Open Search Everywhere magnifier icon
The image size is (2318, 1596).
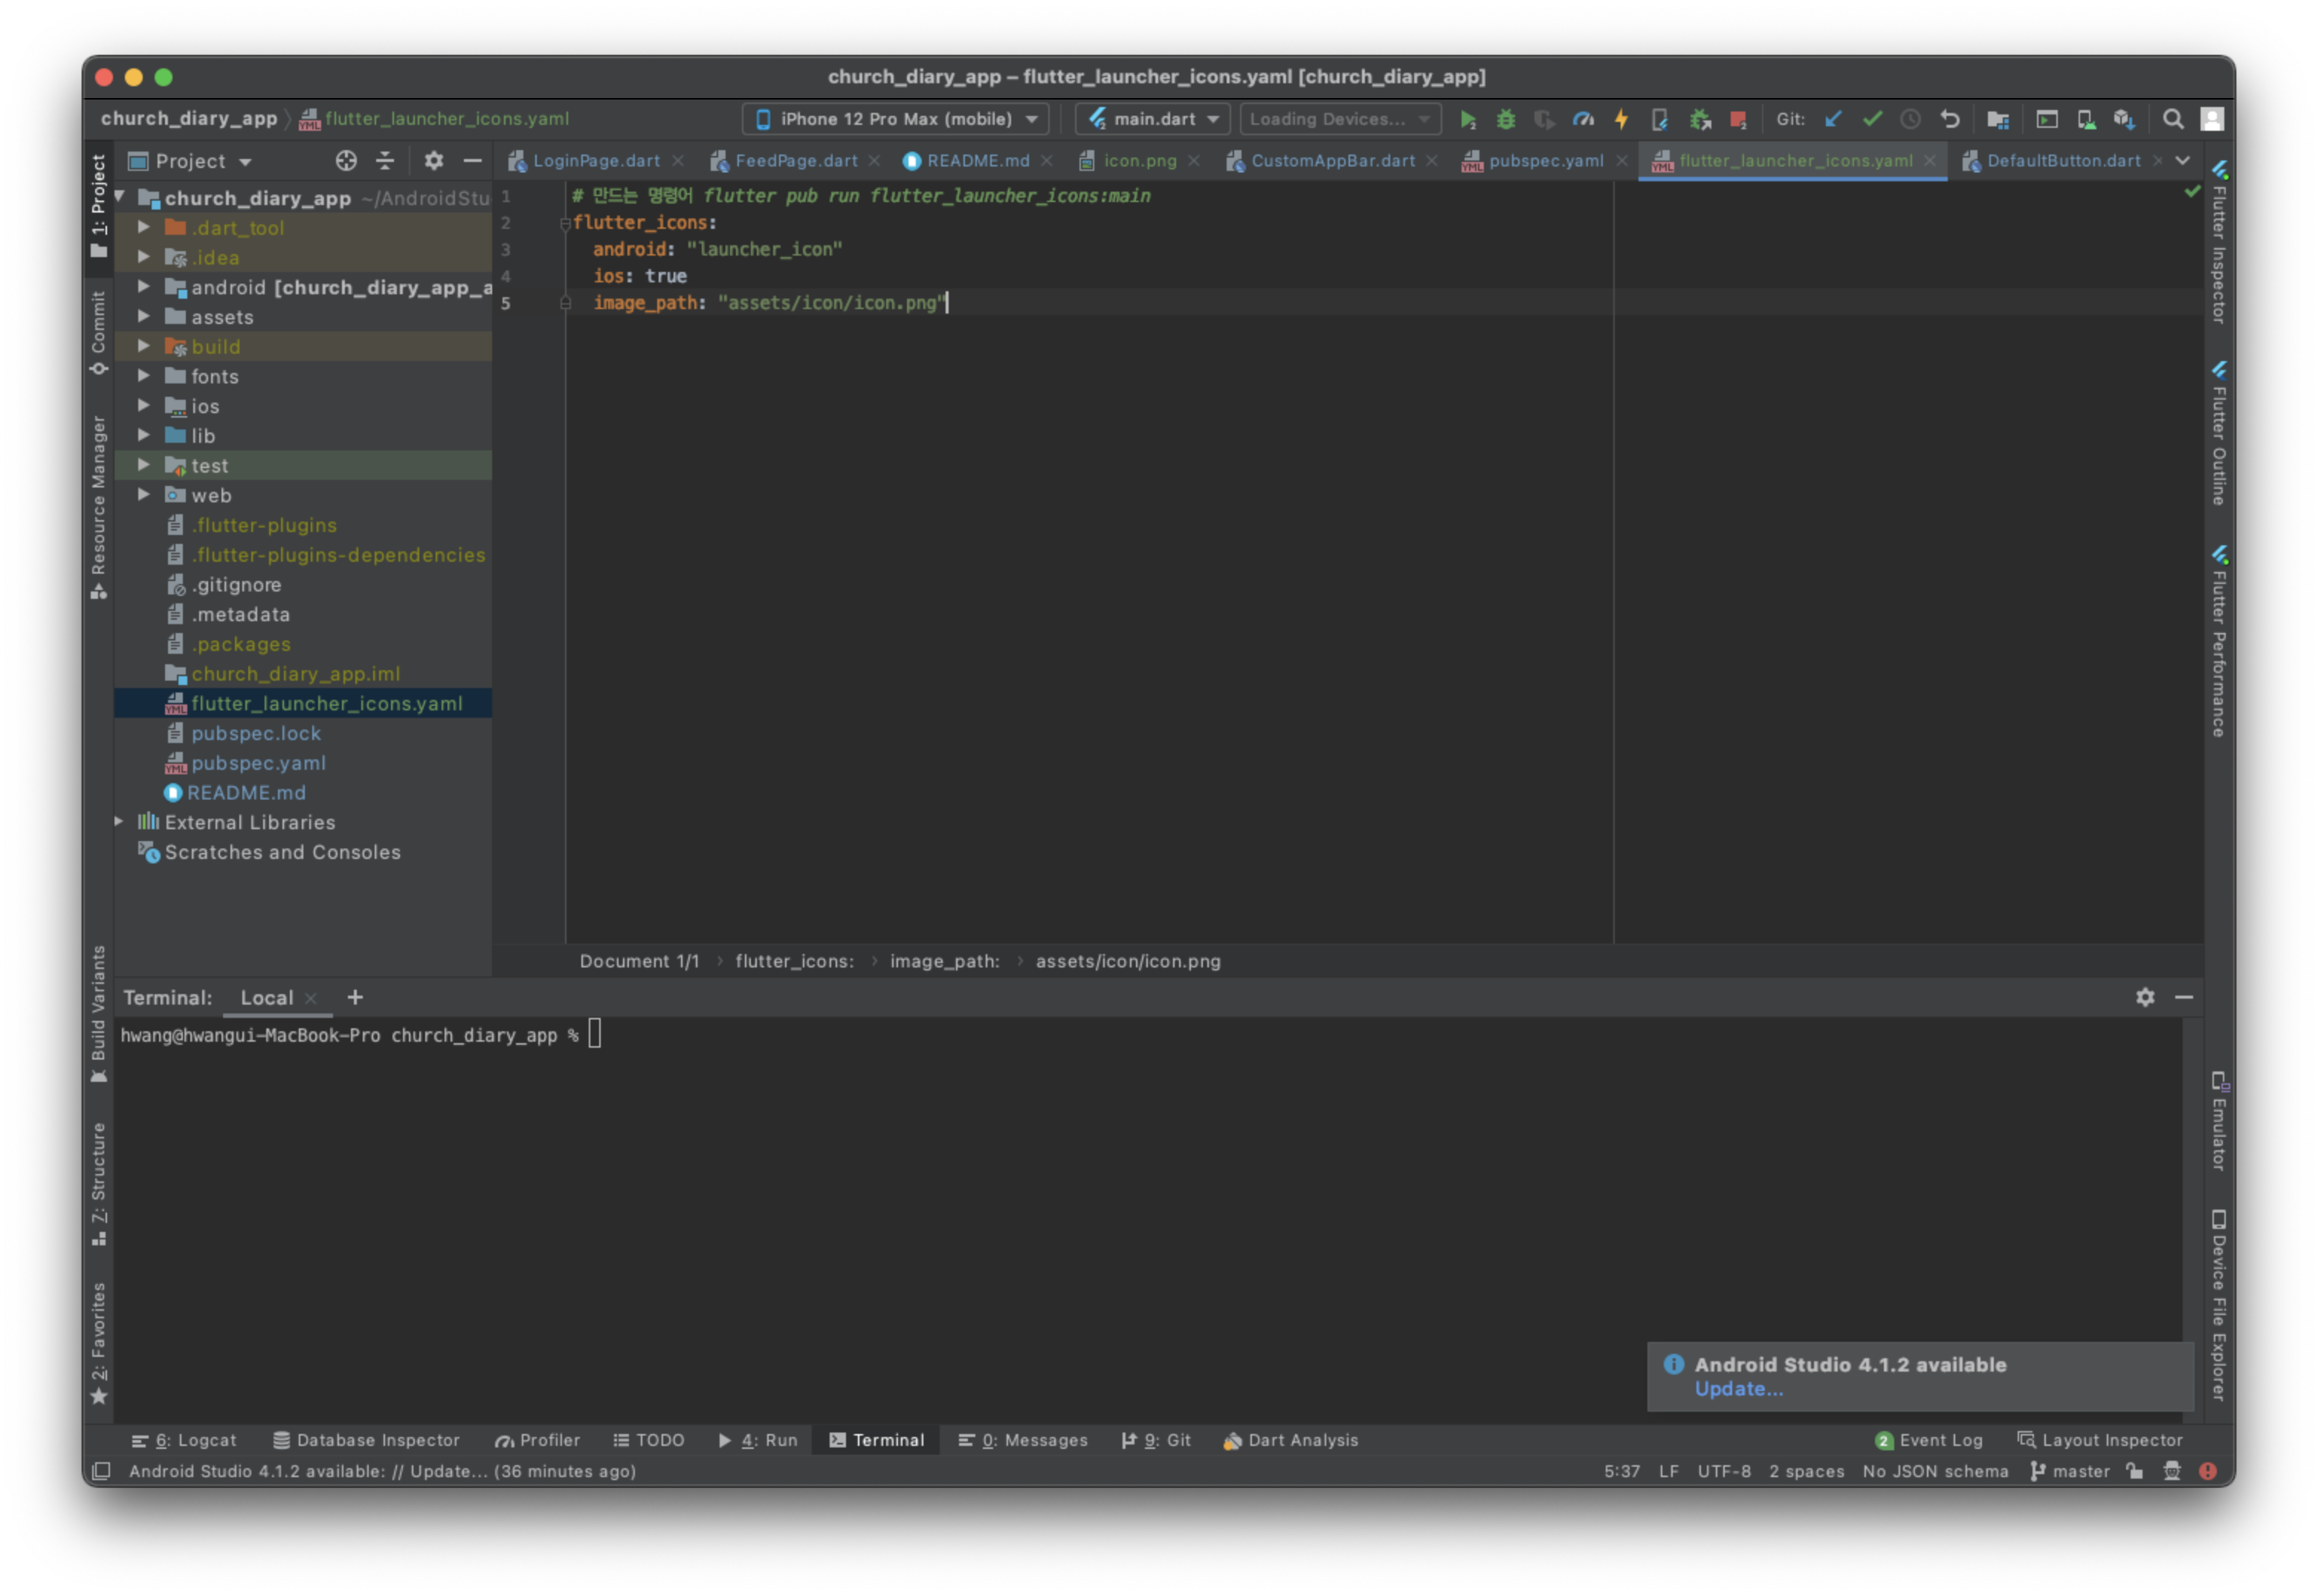(2172, 120)
